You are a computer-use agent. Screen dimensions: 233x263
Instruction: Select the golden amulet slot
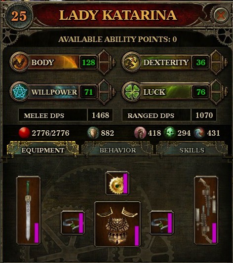click(x=117, y=183)
